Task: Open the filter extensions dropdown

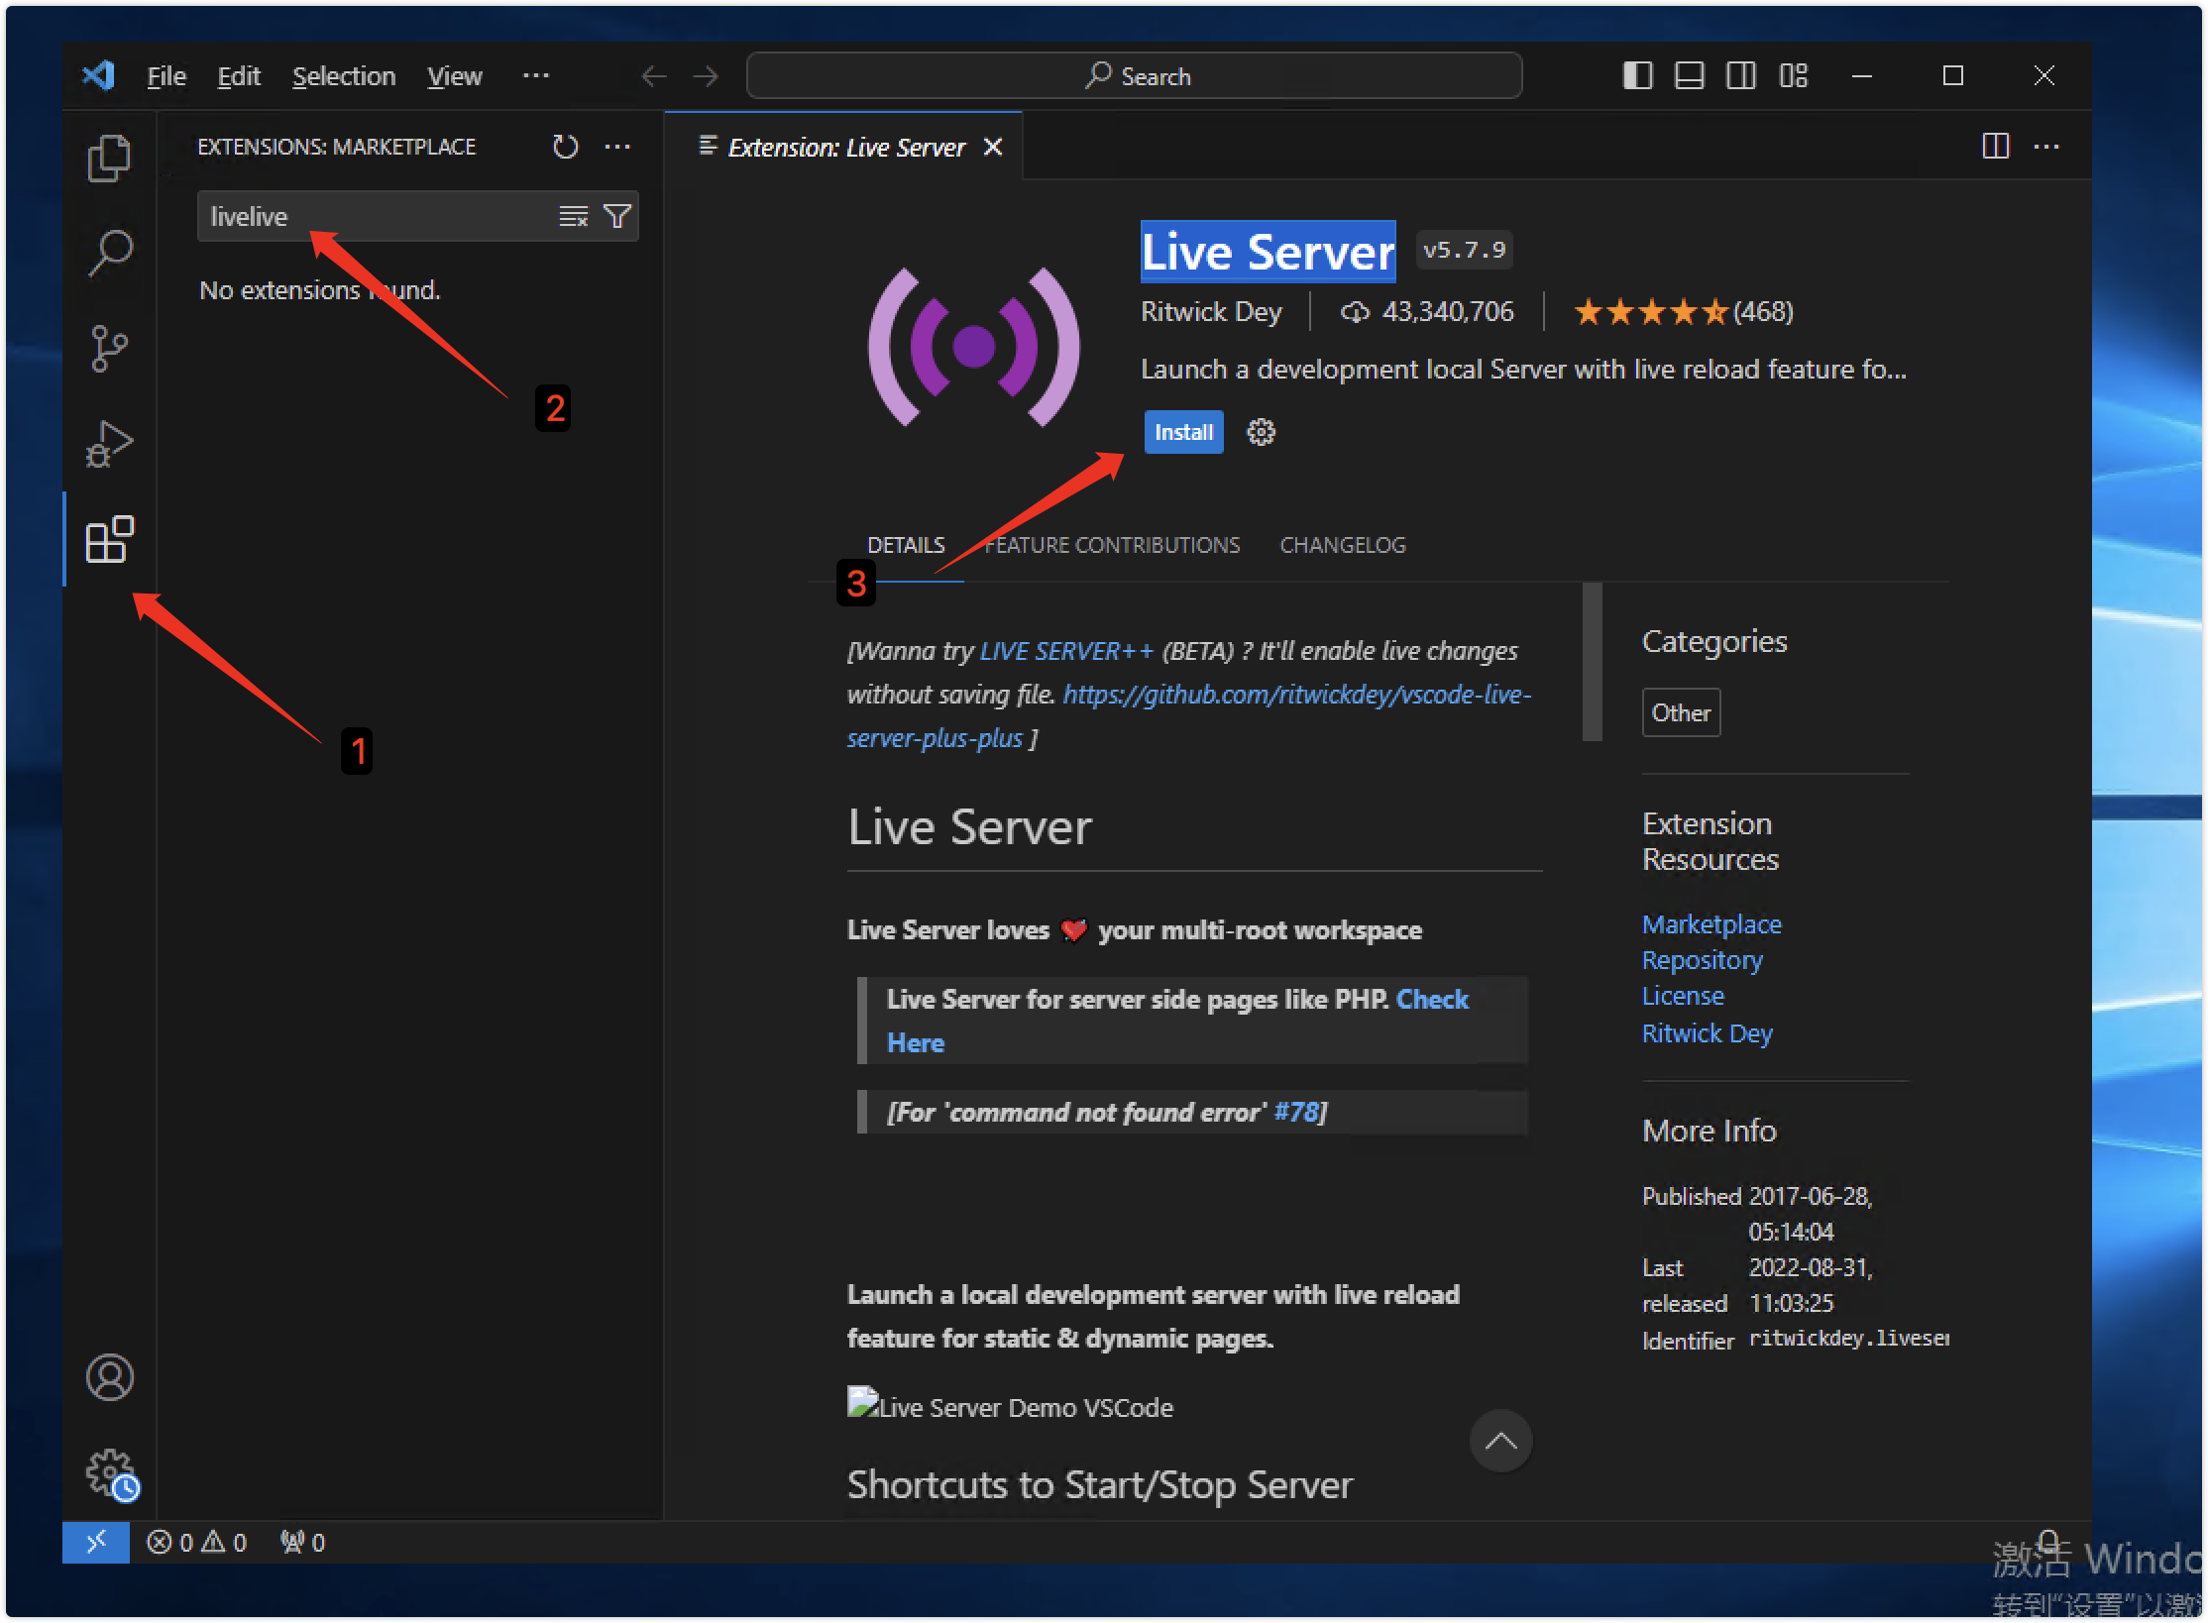Action: [617, 216]
